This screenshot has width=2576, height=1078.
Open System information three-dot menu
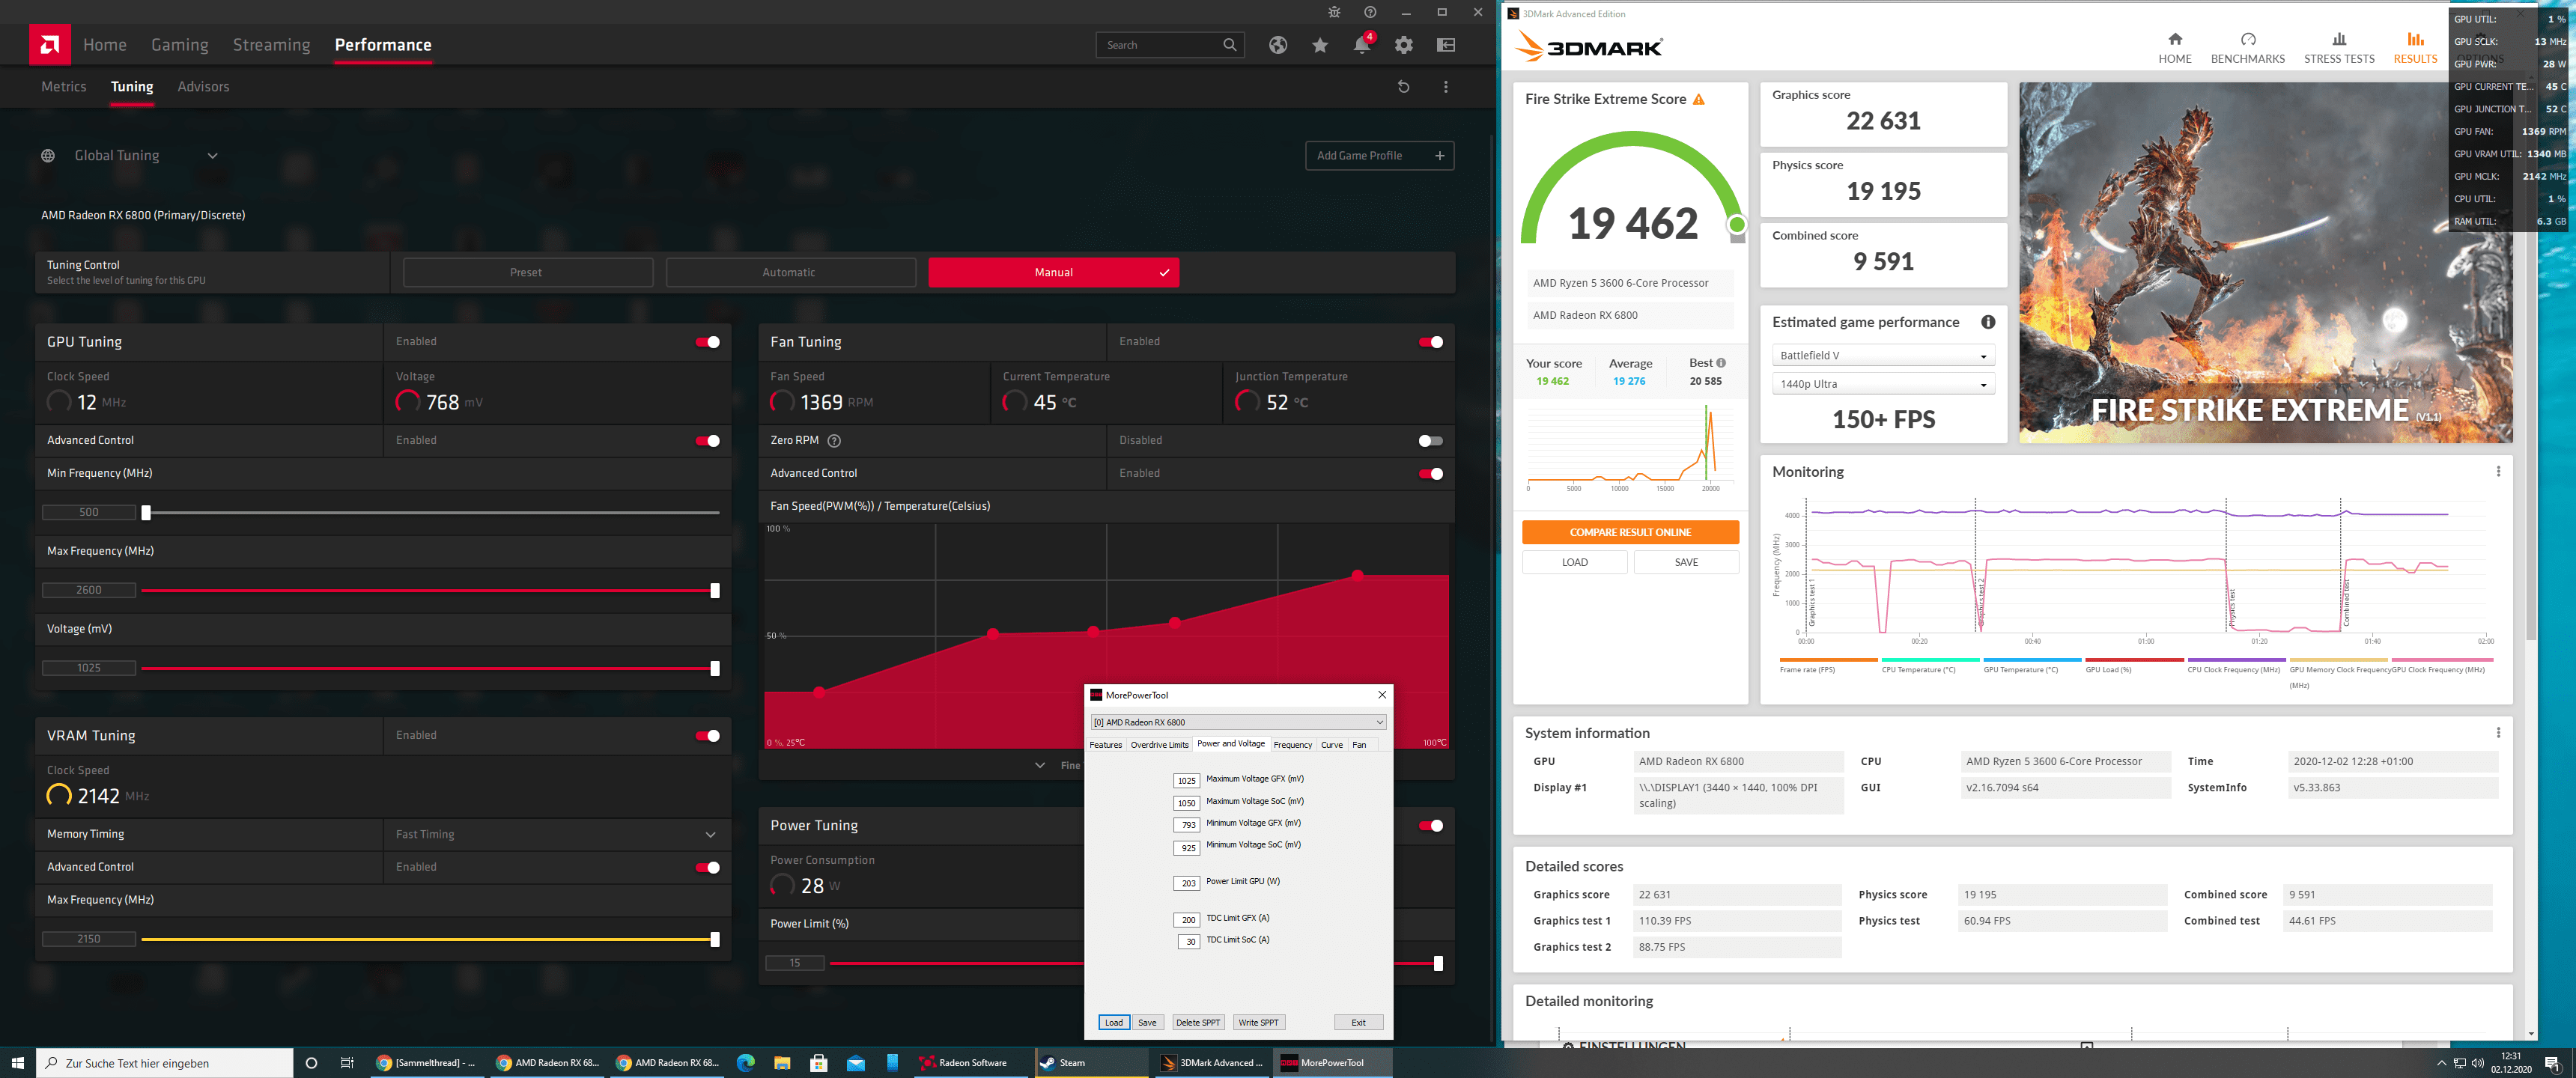[x=2498, y=733]
